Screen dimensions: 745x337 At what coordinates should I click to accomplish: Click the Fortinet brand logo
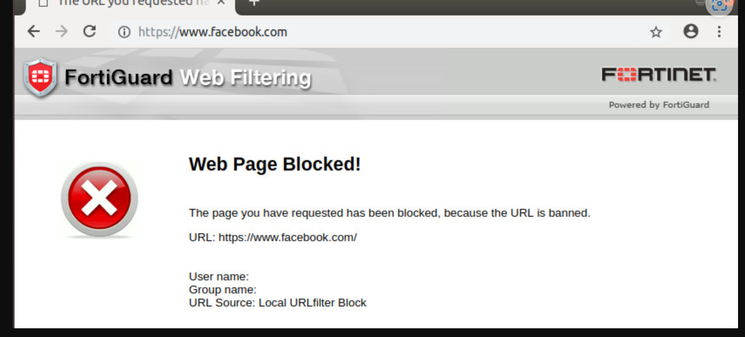click(658, 74)
